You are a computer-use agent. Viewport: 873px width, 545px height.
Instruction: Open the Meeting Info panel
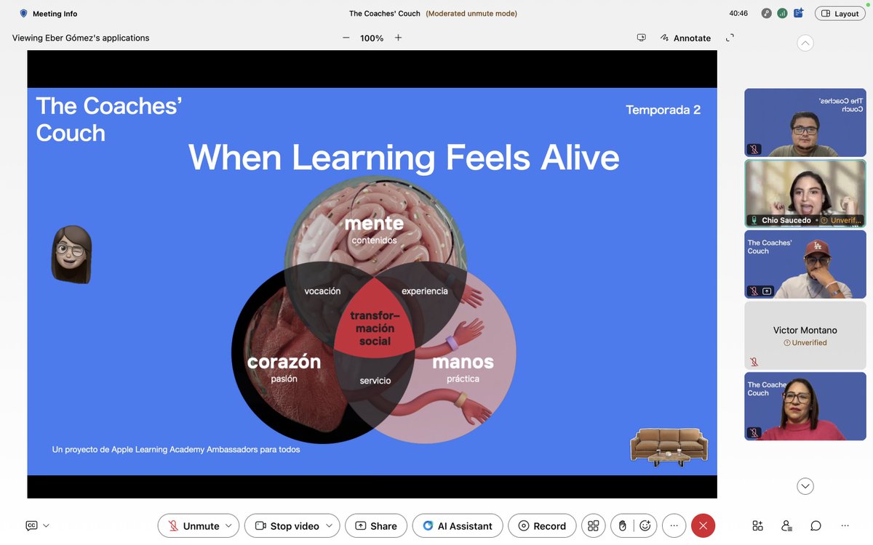[x=48, y=13]
